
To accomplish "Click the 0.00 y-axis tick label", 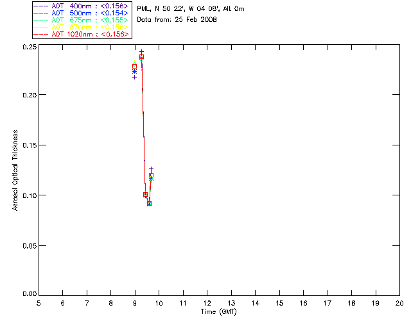I will click(30, 293).
